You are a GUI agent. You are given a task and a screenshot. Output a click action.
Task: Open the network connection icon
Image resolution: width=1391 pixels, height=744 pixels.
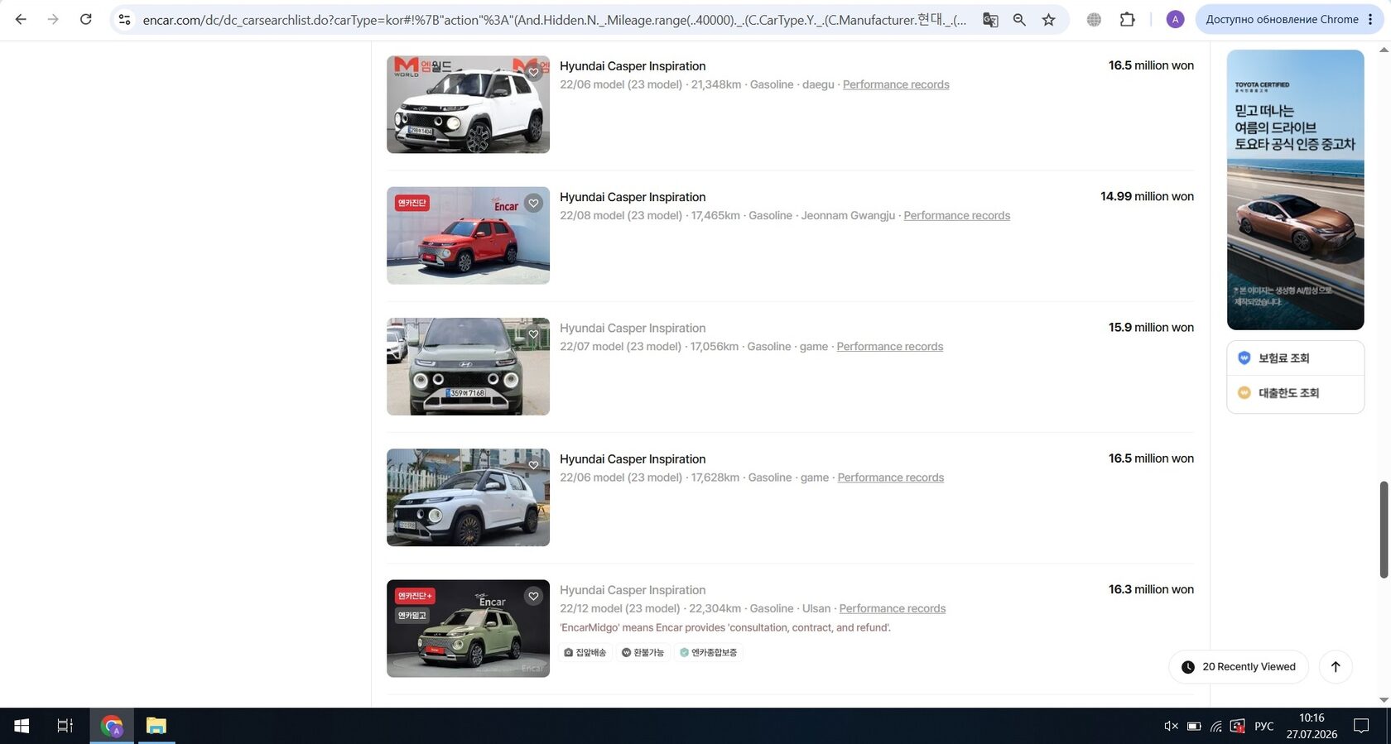(x=1215, y=726)
